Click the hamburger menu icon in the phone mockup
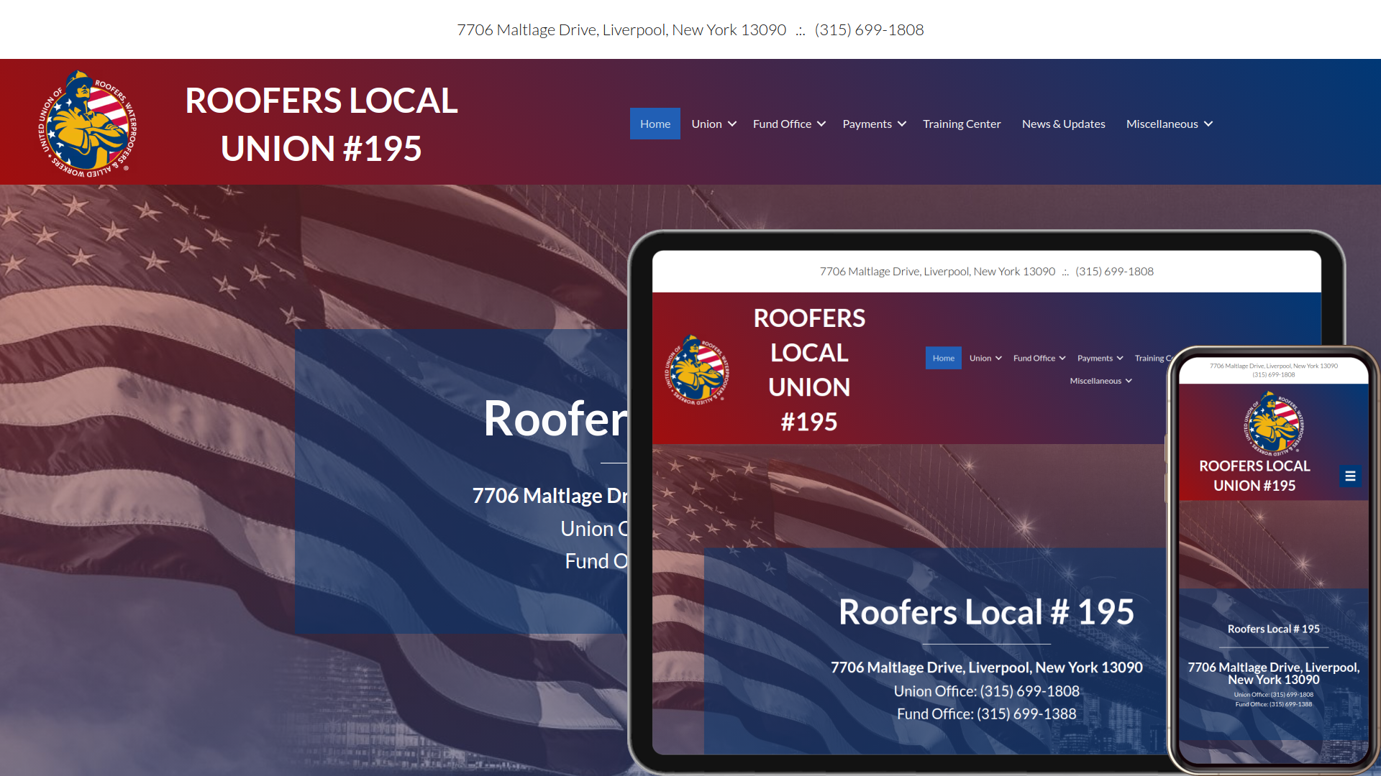The width and height of the screenshot is (1381, 776). click(1350, 476)
